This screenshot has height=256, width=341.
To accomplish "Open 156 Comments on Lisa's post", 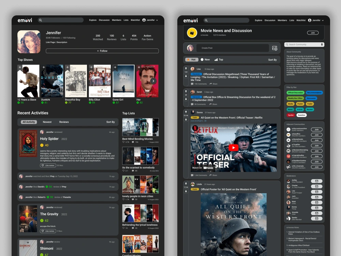I will click(x=199, y=84).
